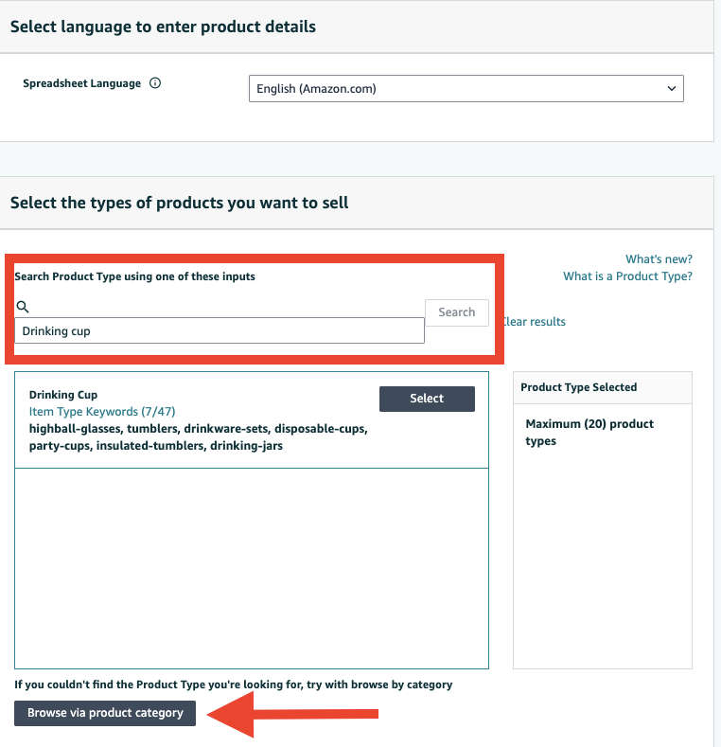Viewport: 721px width, 747px height.
Task: Click the highball-glasses keyword list text
Action: (199, 436)
